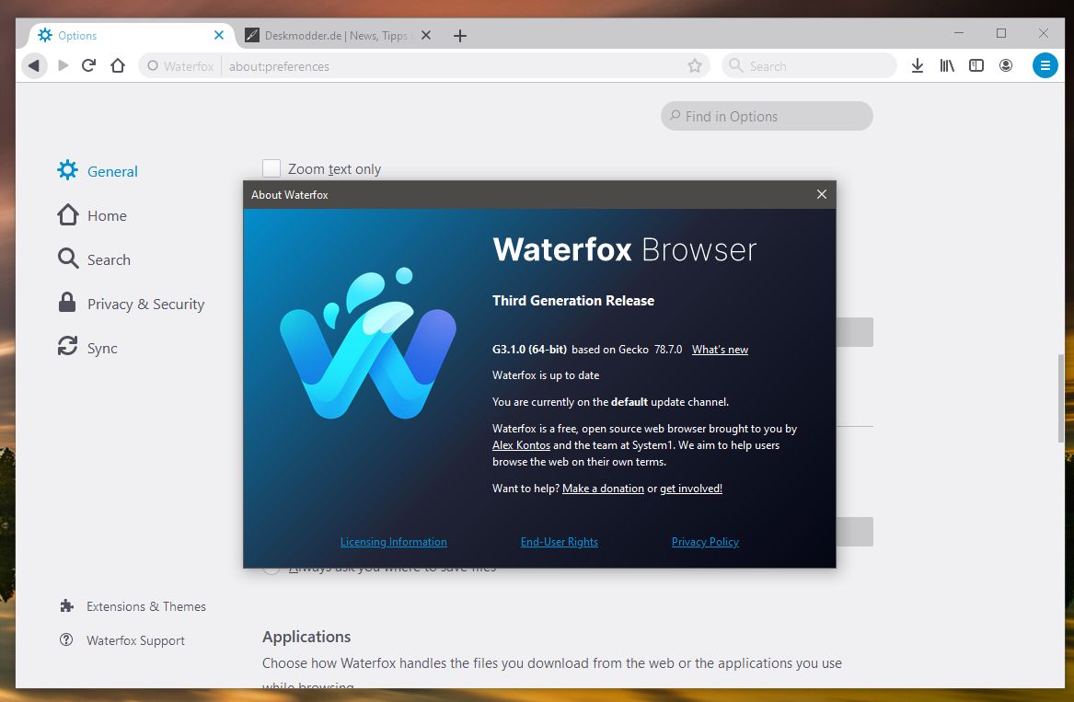
Task: Switch to the Deskmodder.de News tab
Action: 337,35
